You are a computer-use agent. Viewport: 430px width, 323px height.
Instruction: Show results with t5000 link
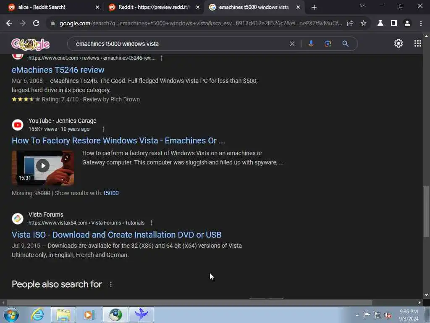111,193
